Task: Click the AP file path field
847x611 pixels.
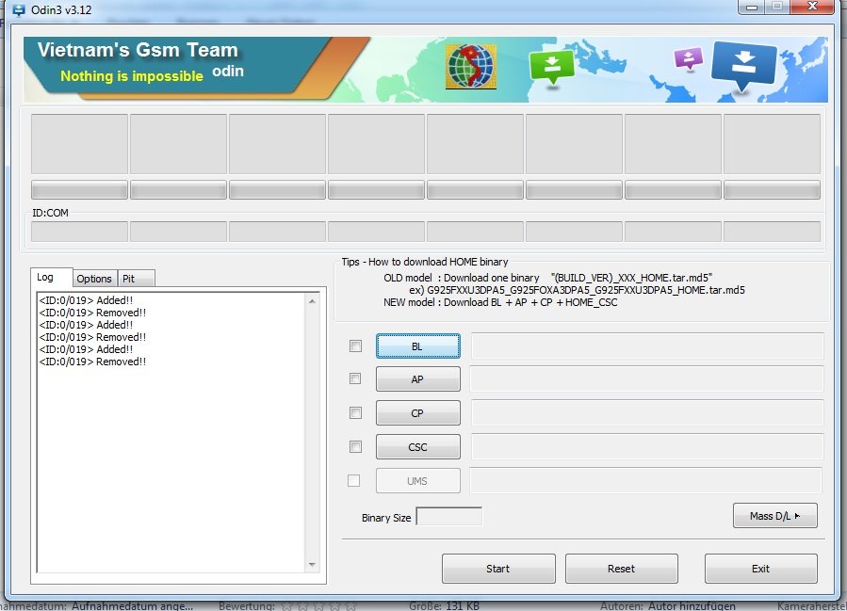Action: (647, 378)
